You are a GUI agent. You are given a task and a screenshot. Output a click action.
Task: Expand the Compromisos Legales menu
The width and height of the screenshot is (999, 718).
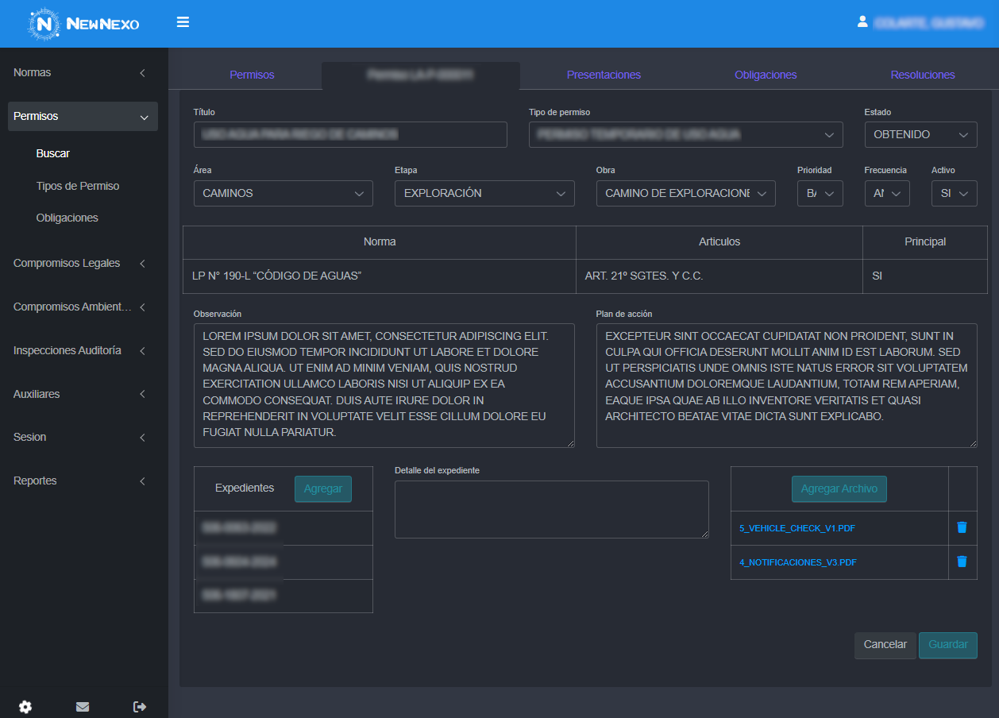click(x=79, y=264)
